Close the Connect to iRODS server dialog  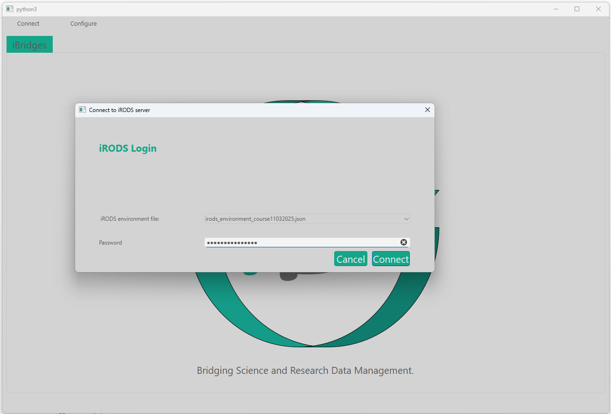coord(427,110)
